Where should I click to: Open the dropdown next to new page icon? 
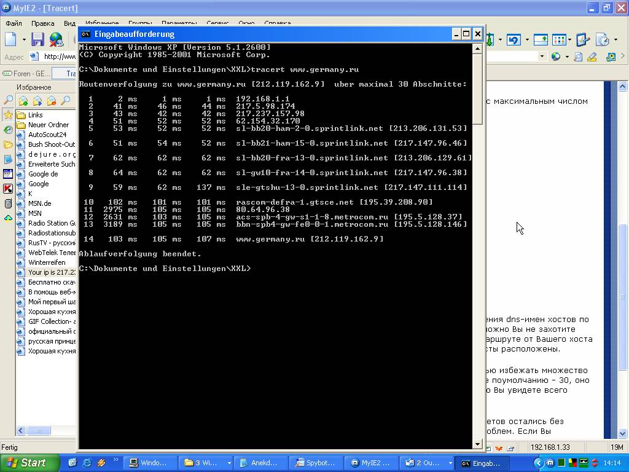[x=24, y=40]
